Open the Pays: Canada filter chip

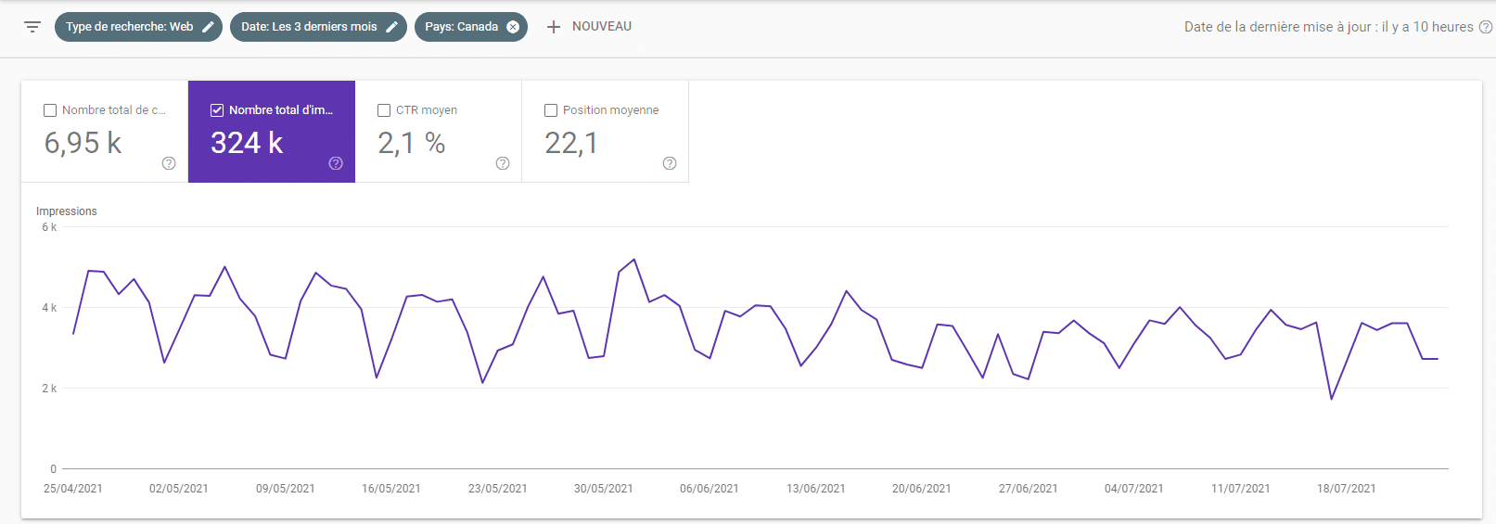click(461, 27)
